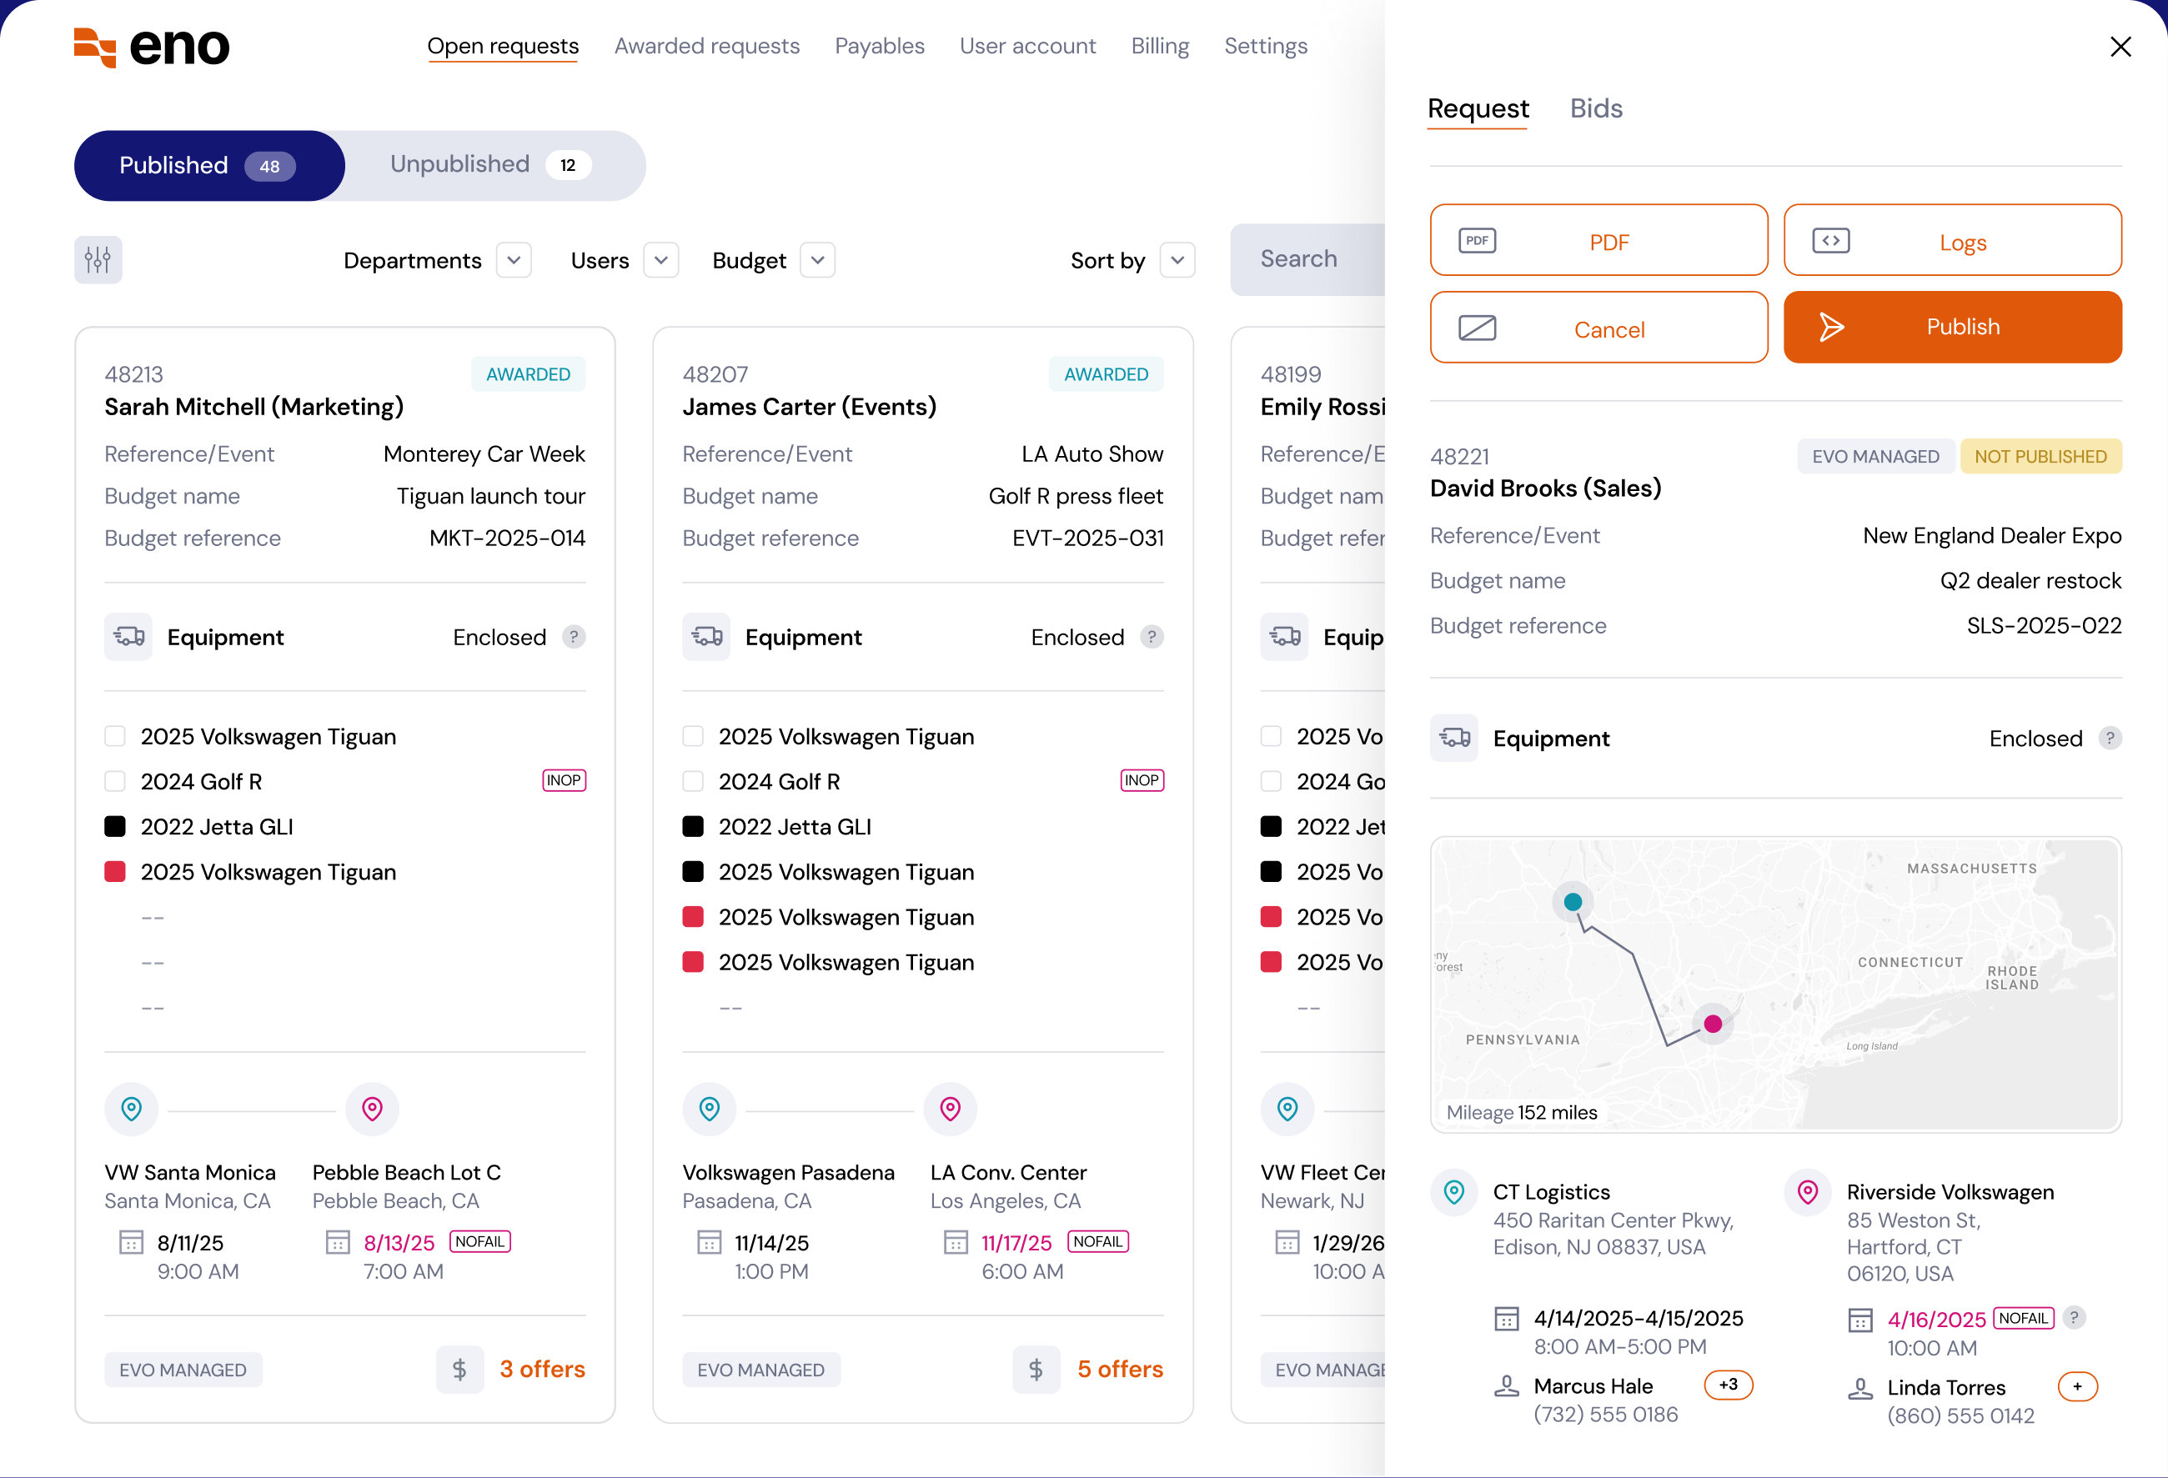Screen dimensions: 2168x1478
Task: Click truck Equipment icon in request 48207
Action: 706,637
